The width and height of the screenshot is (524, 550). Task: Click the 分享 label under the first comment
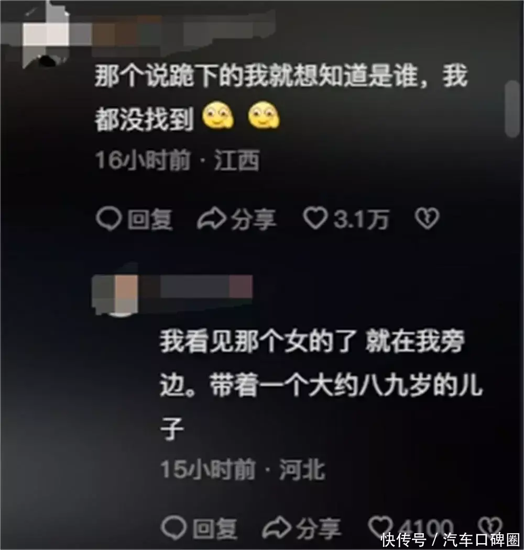point(254,220)
